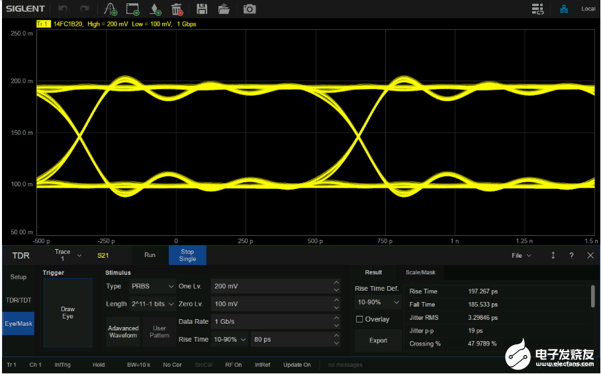
Task: Click the Export button
Action: [378, 340]
